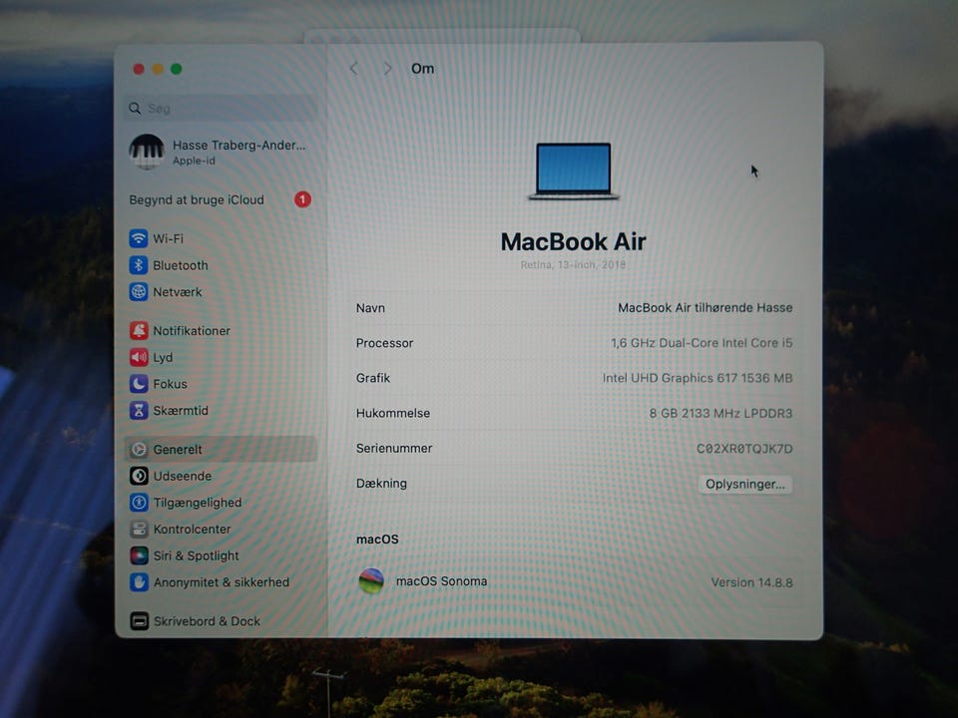Open Udseende appearance icon

coord(139,476)
